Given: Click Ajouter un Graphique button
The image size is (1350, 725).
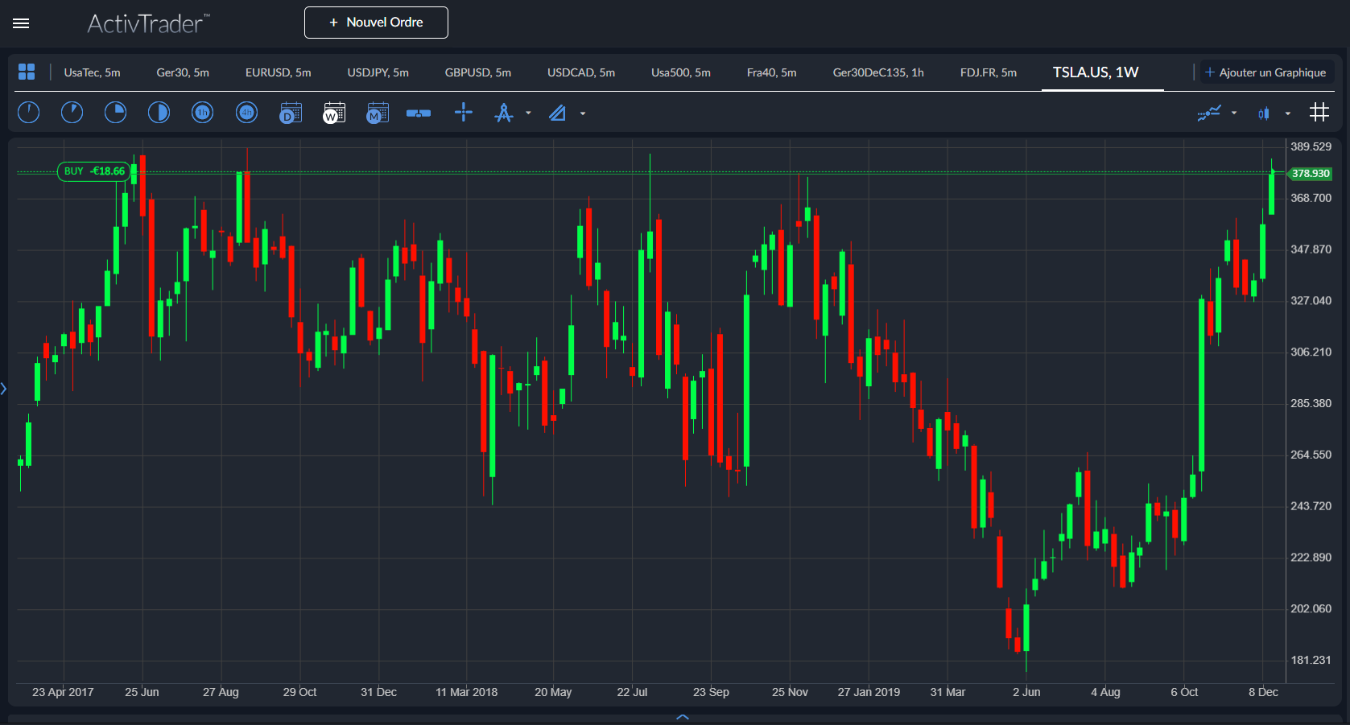Looking at the screenshot, I should pyautogui.click(x=1266, y=72).
